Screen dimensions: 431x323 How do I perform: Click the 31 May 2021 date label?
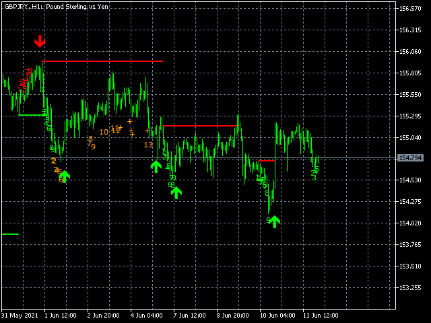click(20, 316)
